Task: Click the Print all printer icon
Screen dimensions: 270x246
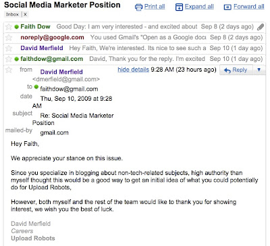Action: pos(138,7)
